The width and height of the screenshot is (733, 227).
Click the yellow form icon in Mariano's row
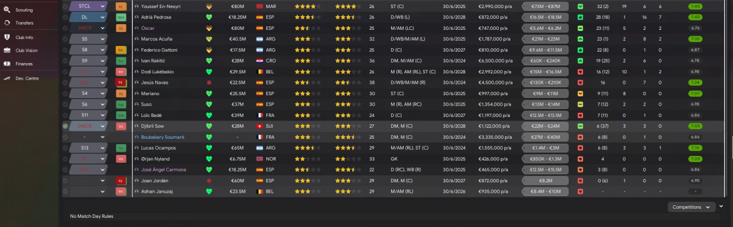point(581,93)
